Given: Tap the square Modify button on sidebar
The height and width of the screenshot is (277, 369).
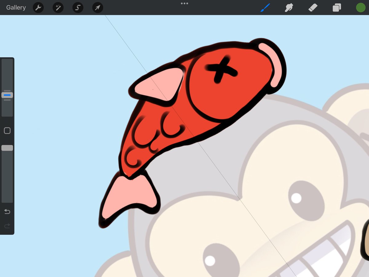Looking at the screenshot, I should tap(7, 131).
